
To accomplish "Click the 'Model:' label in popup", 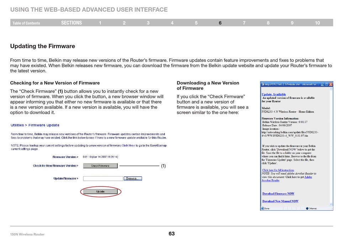I will point(266,108).
